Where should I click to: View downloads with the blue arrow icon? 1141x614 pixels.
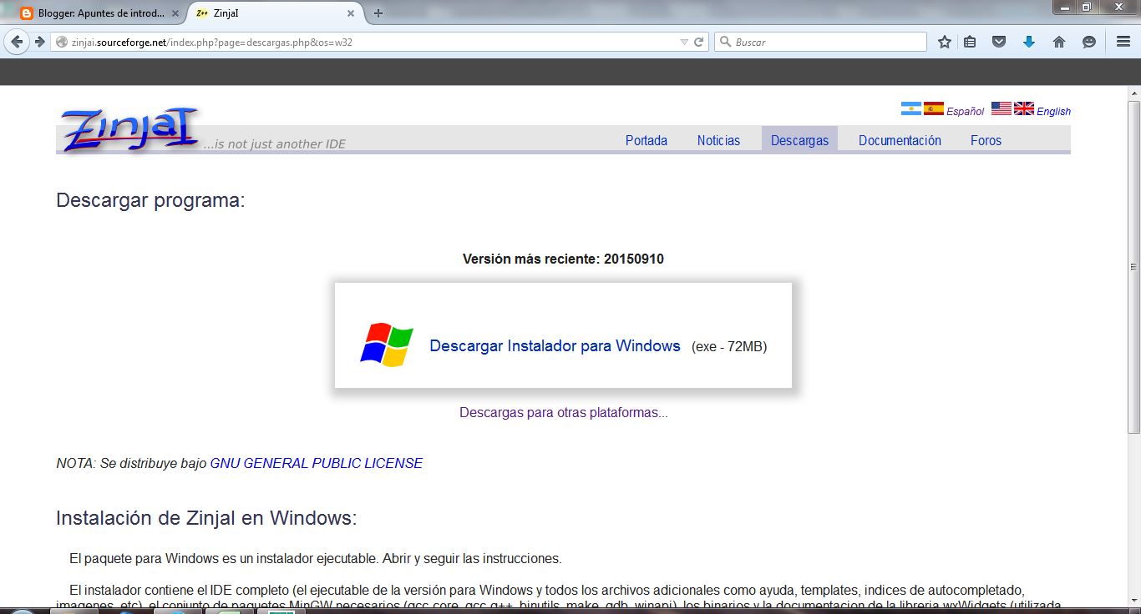[1028, 41]
